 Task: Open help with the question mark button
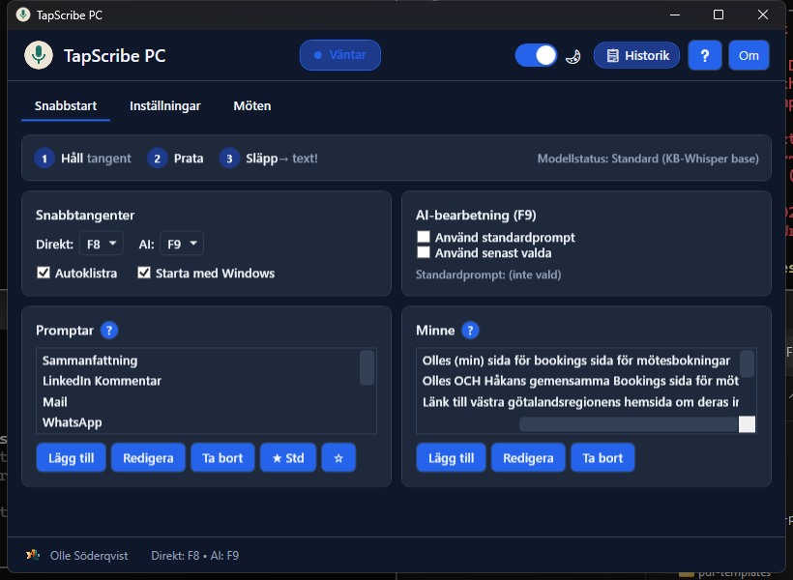pyautogui.click(x=704, y=56)
